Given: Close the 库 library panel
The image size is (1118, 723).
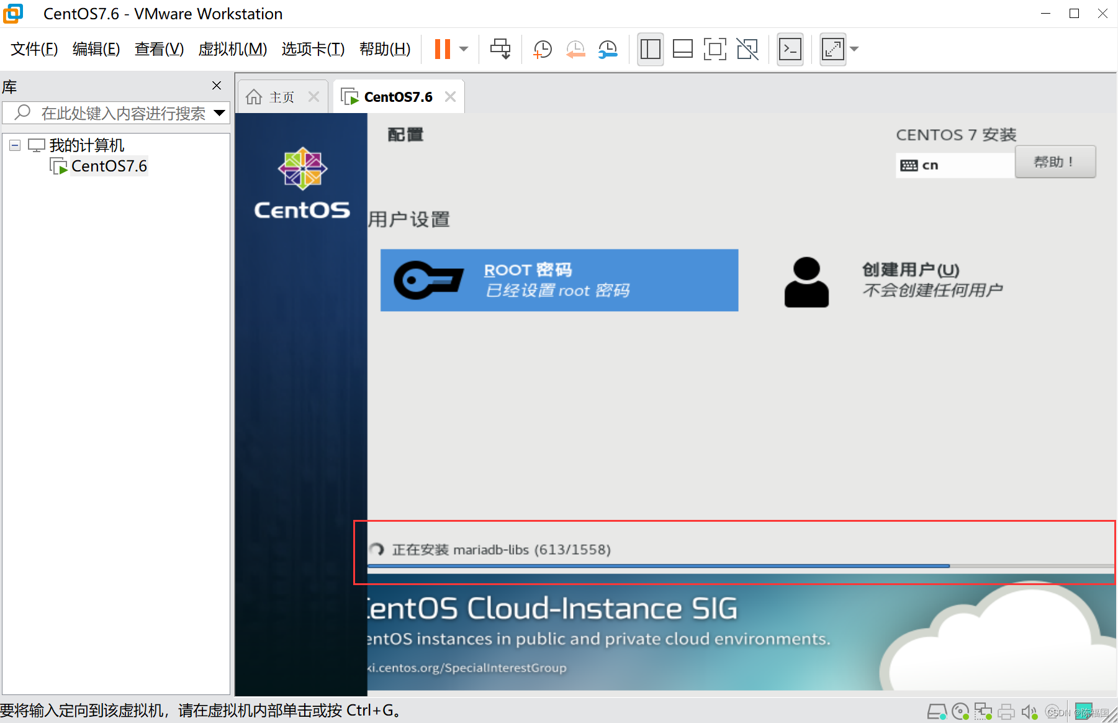Looking at the screenshot, I should [217, 86].
